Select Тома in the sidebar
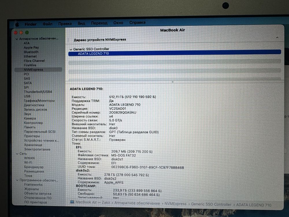 (28, 176)
